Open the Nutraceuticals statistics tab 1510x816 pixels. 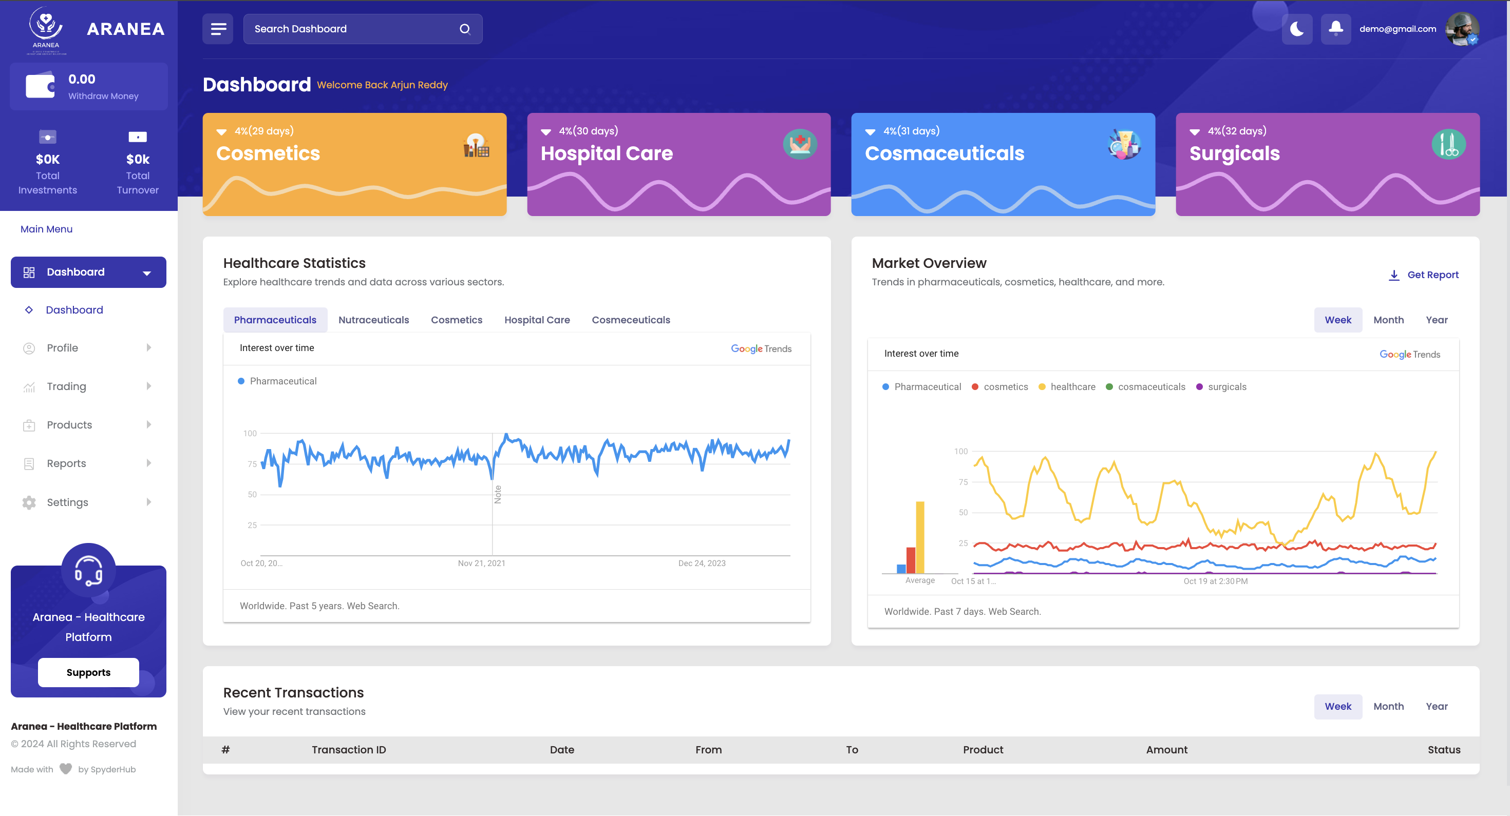[373, 320]
